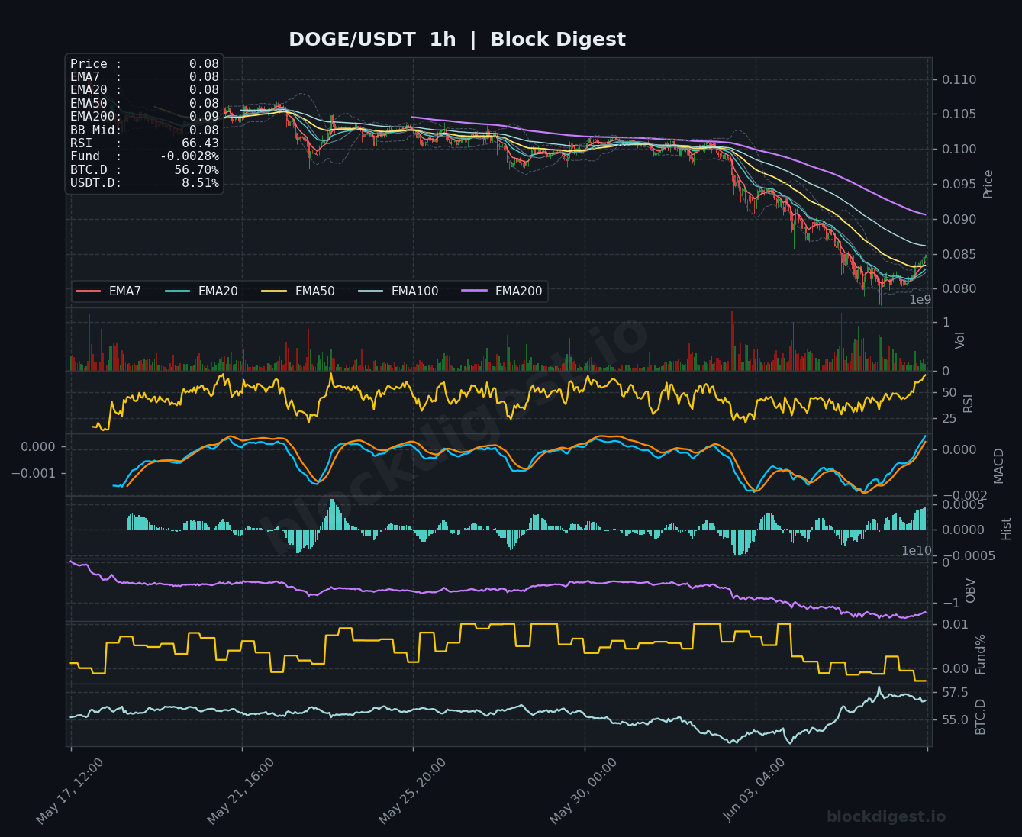
Task: Select the EMA200 legend entry
Action: (502, 291)
